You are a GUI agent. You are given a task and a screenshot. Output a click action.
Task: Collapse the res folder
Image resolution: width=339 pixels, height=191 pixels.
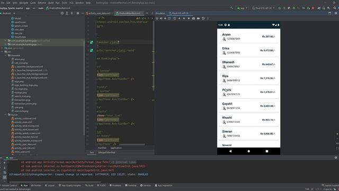(x=2, y=52)
